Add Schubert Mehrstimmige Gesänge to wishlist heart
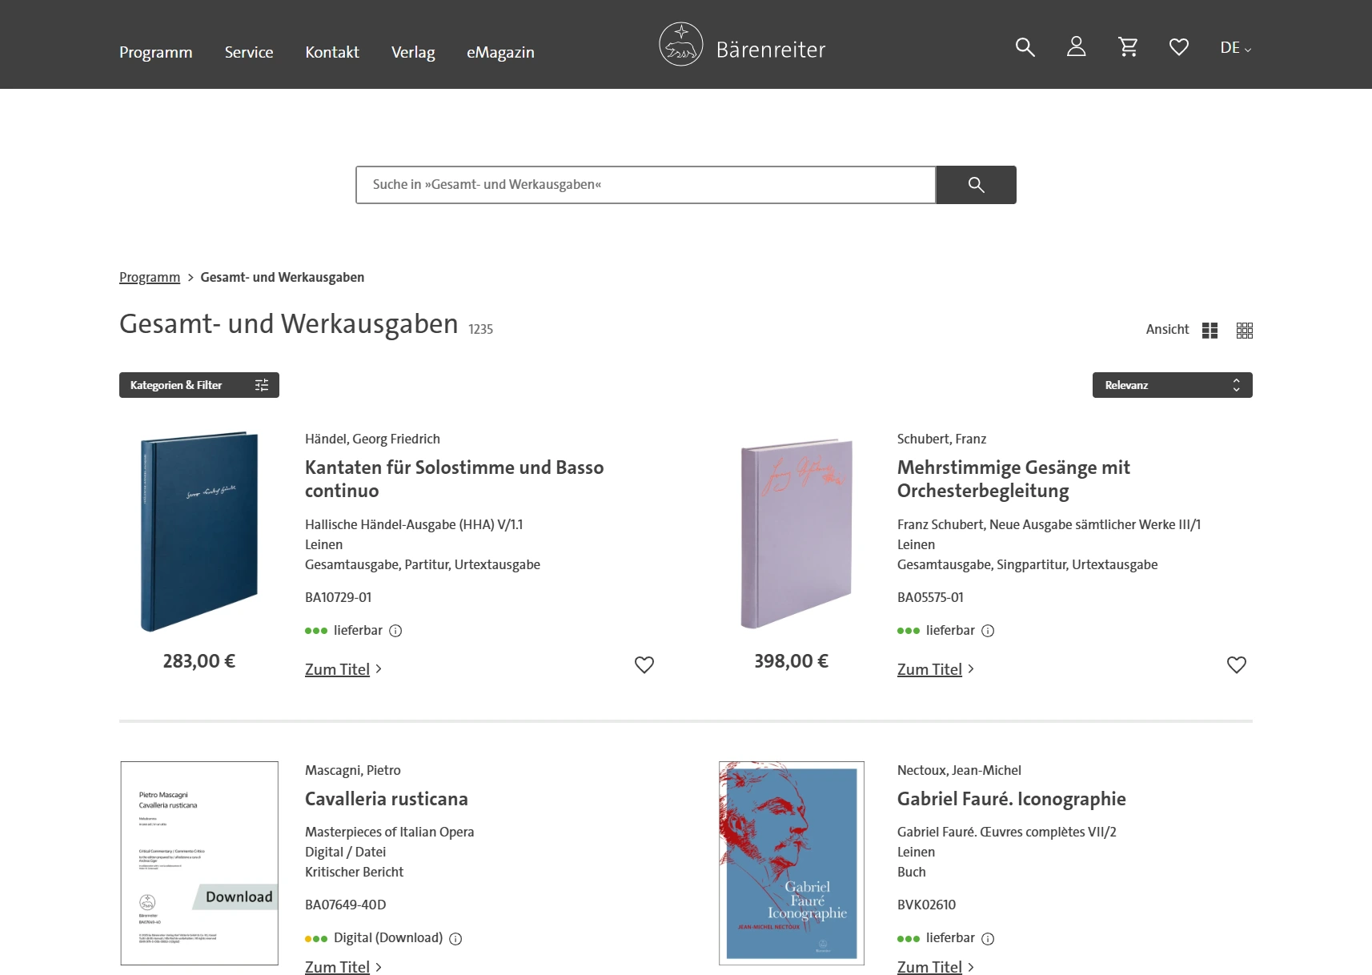Screen dimensions: 1372x975 [x=1237, y=664]
